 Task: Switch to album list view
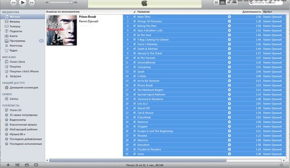(222, 2)
